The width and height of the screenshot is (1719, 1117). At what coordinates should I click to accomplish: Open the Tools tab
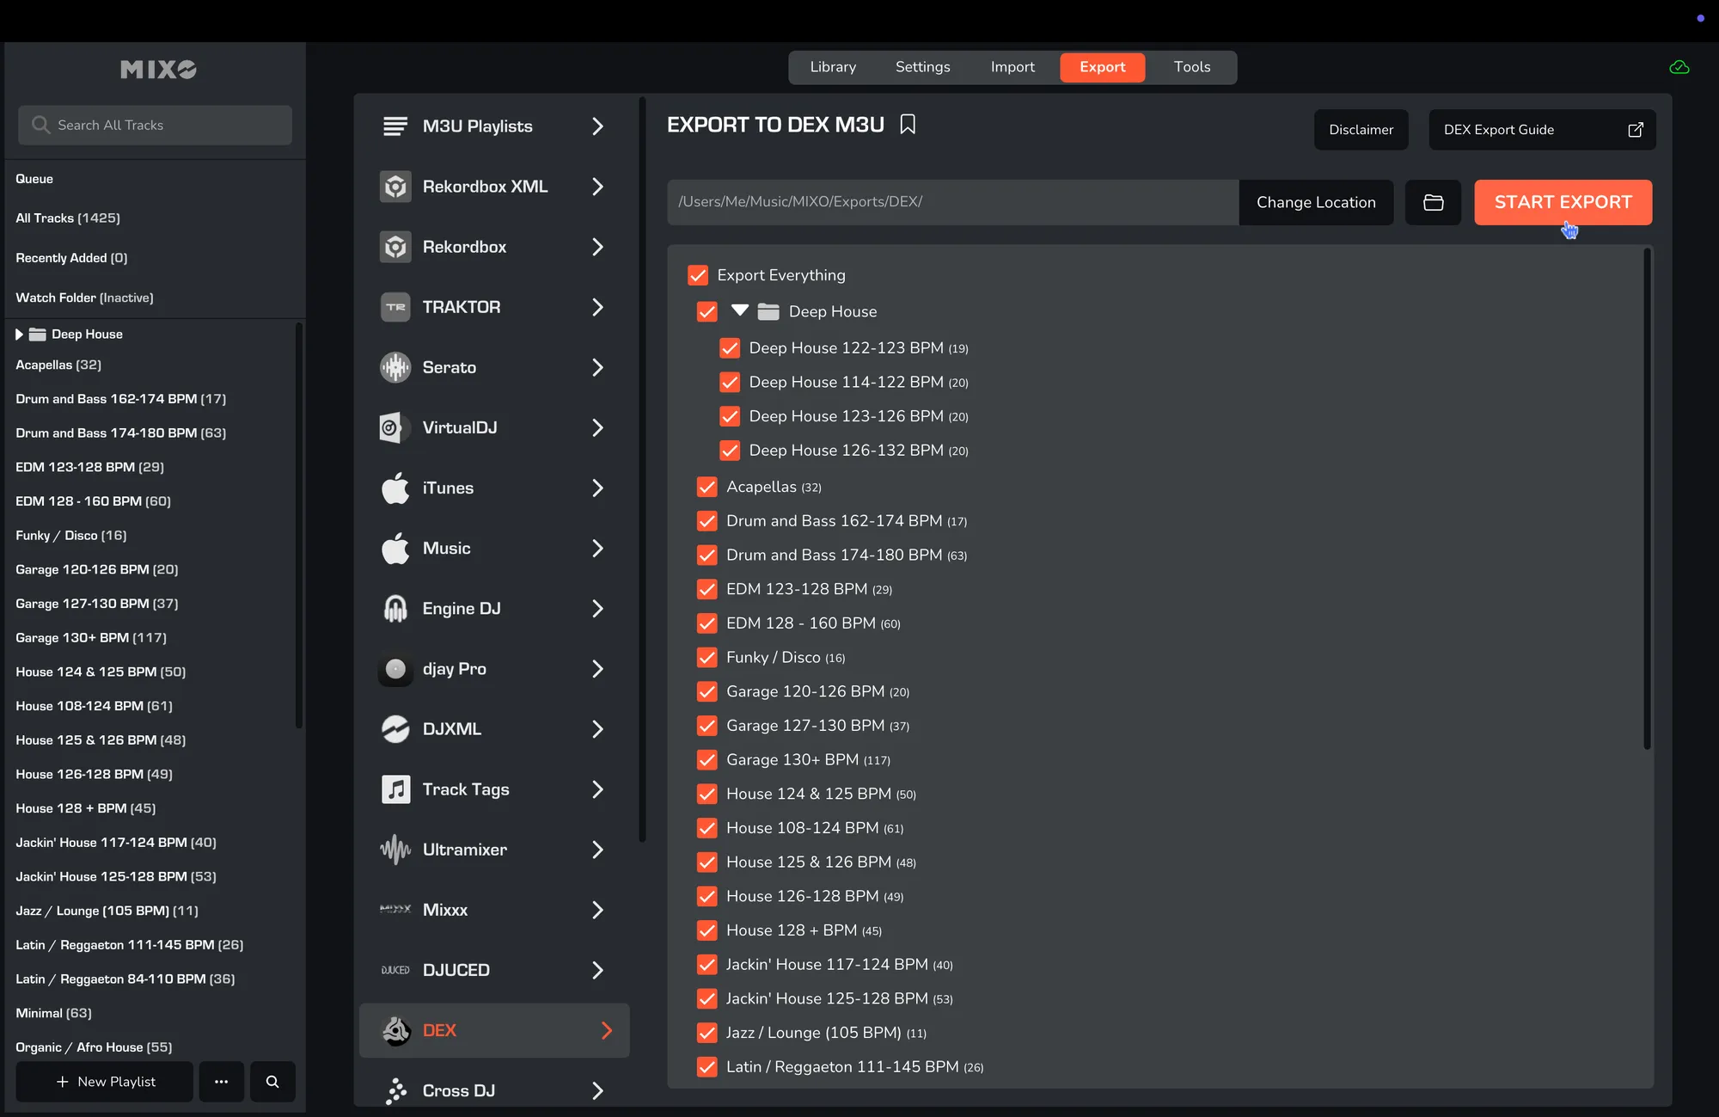1192,67
